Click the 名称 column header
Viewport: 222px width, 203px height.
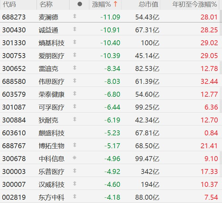[53, 5]
